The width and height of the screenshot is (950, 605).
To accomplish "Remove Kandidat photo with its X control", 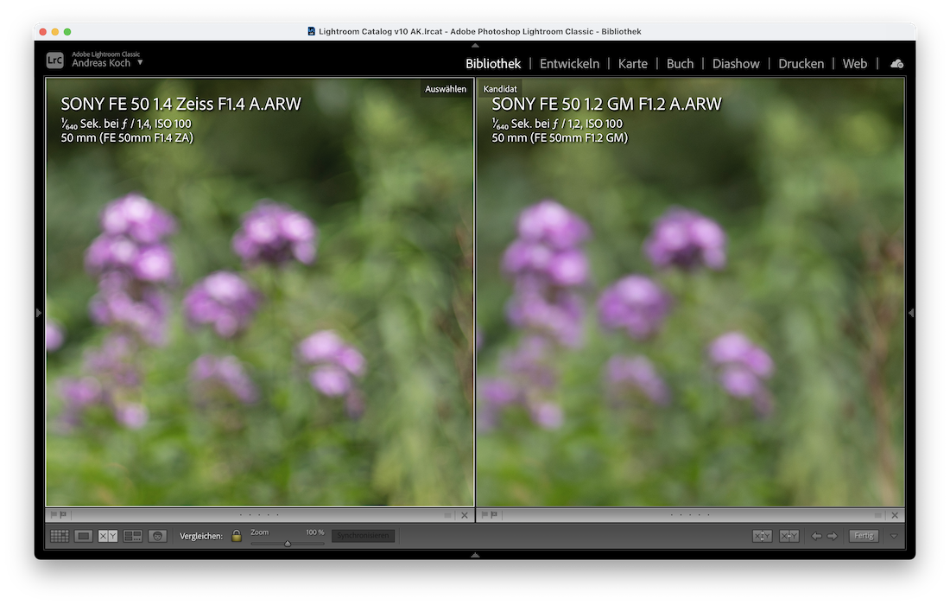I will coord(895,514).
